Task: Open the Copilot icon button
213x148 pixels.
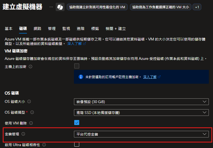Action: pos(60,7)
